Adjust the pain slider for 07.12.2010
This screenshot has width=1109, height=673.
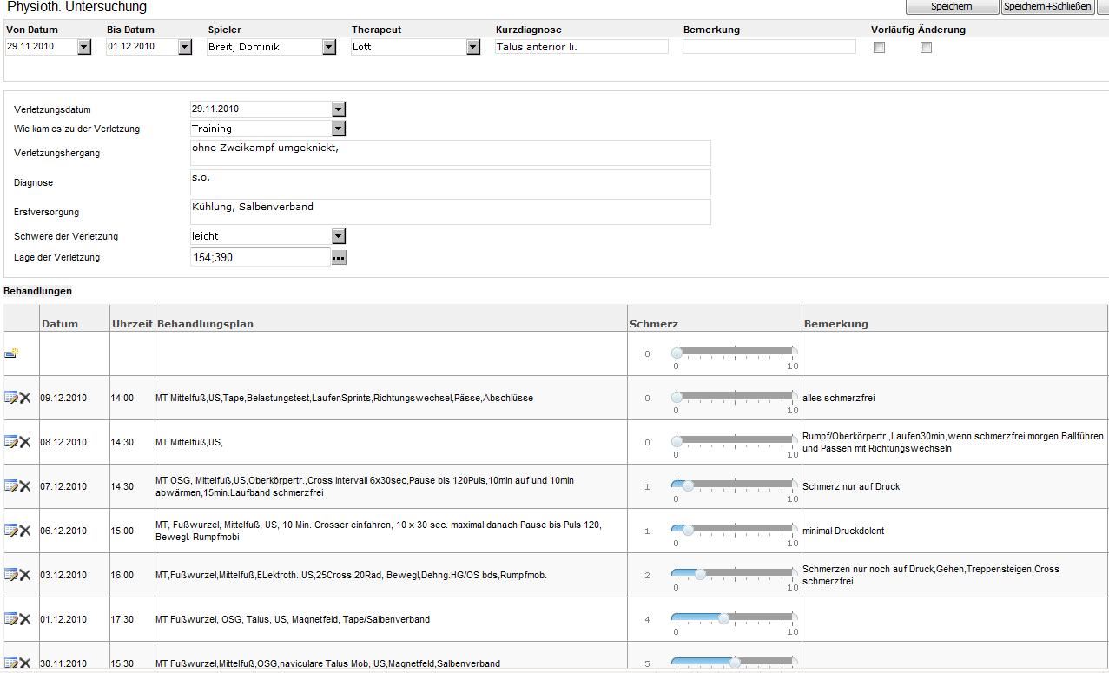734,485
